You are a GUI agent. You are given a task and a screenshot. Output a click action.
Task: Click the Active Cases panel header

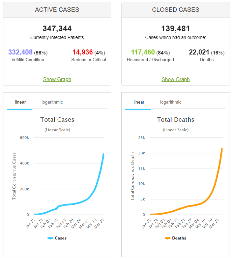tap(57, 10)
